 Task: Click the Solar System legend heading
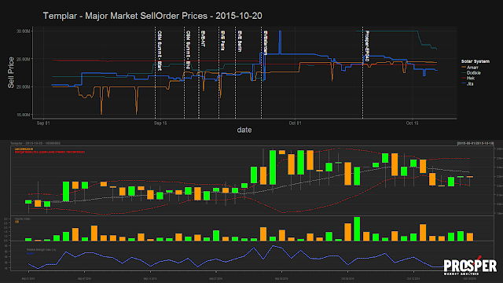tap(475, 61)
